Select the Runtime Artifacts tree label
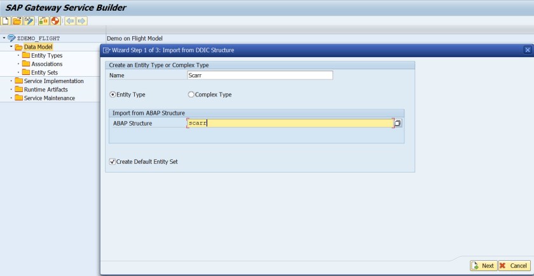 [x=46, y=89]
